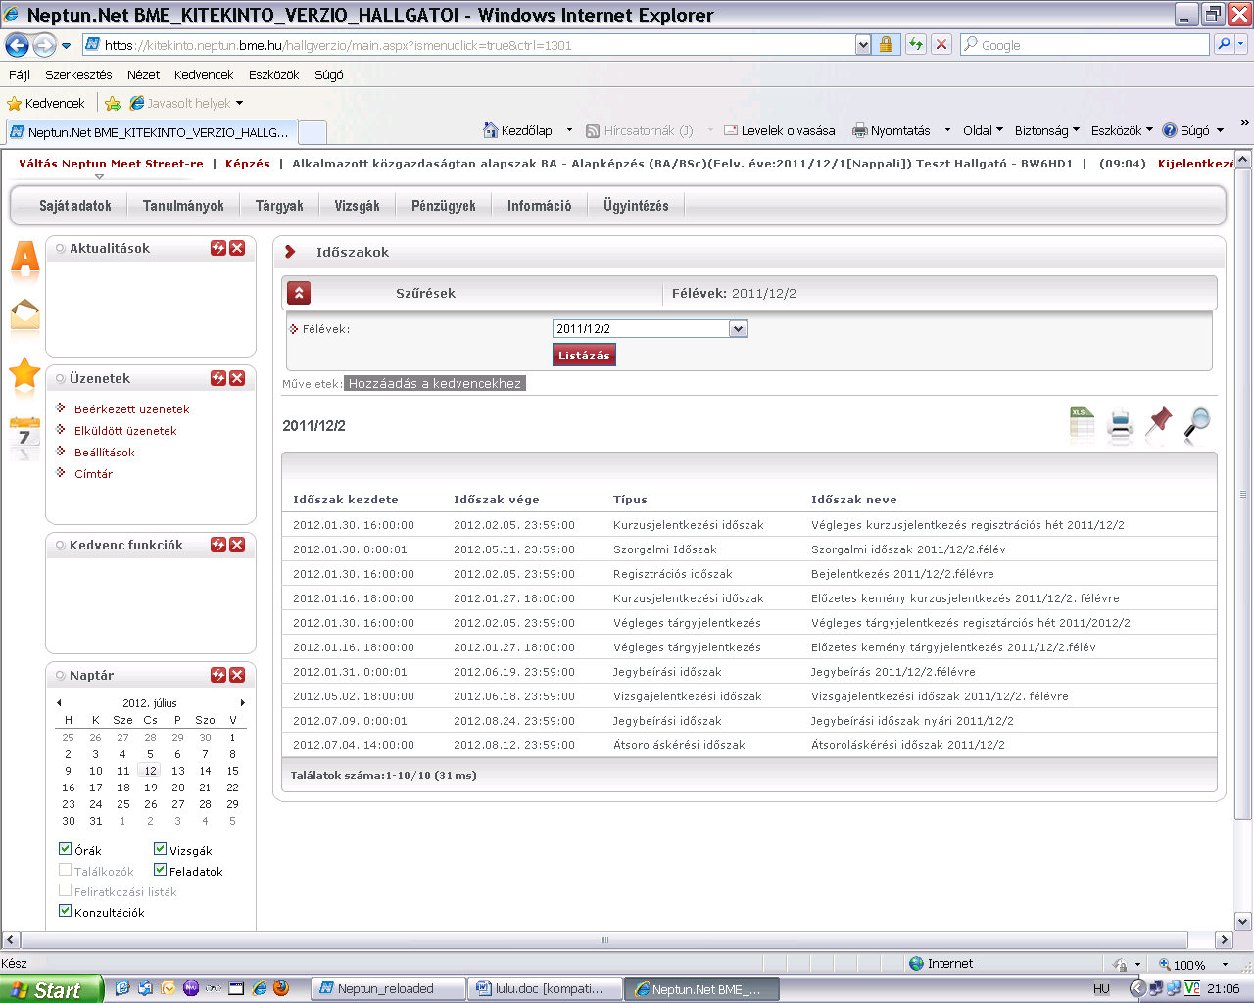This screenshot has width=1254, height=1003.
Task: Open the Tanulmányok menu
Action: point(183,206)
